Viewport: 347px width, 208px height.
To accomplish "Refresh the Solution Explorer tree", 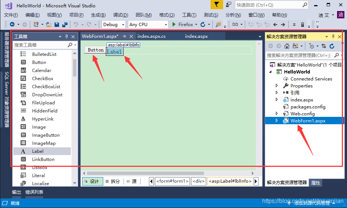I will pyautogui.click(x=332, y=46).
